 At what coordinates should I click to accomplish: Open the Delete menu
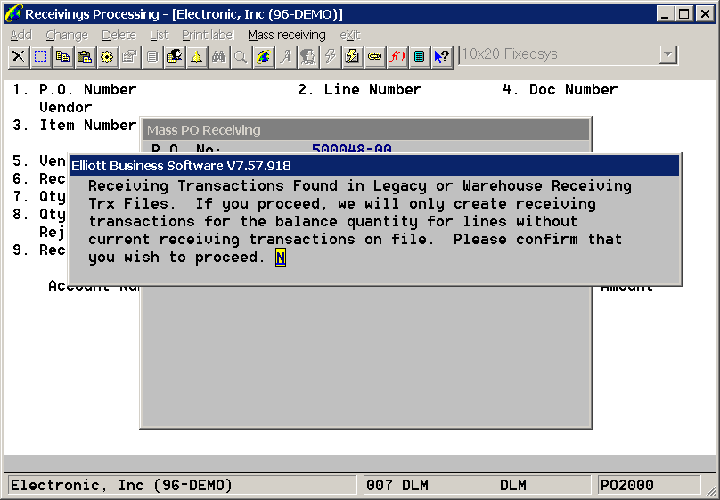pos(119,35)
